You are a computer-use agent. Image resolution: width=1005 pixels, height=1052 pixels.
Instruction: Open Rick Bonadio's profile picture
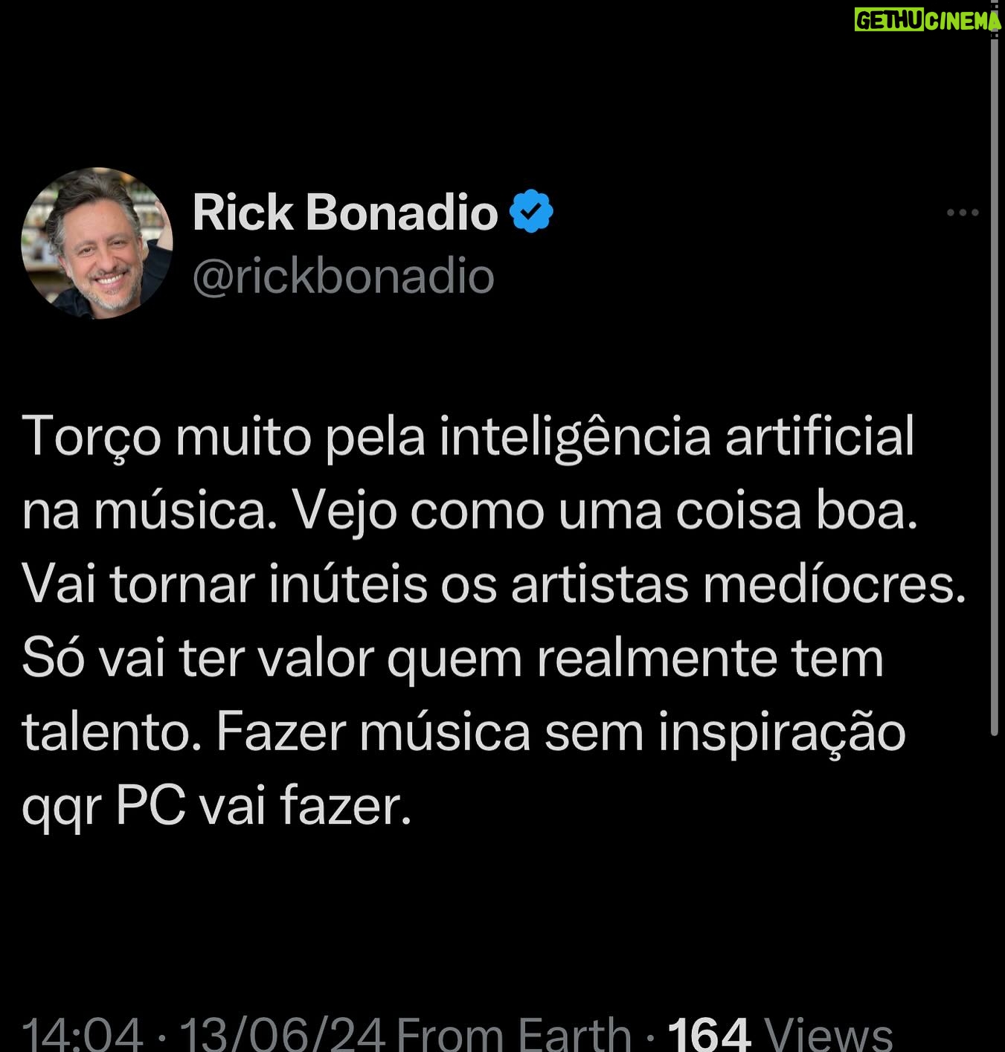click(97, 243)
